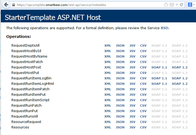The height and width of the screenshot is (135, 196).
Task: Open XML link for Resources
Action: (x=108, y=127)
